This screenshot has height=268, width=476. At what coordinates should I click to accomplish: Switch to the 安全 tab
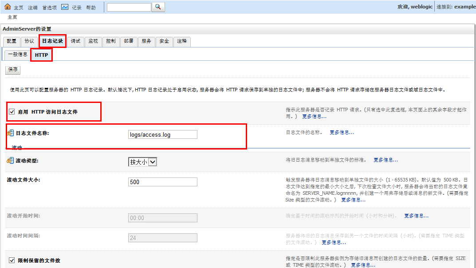(x=164, y=41)
